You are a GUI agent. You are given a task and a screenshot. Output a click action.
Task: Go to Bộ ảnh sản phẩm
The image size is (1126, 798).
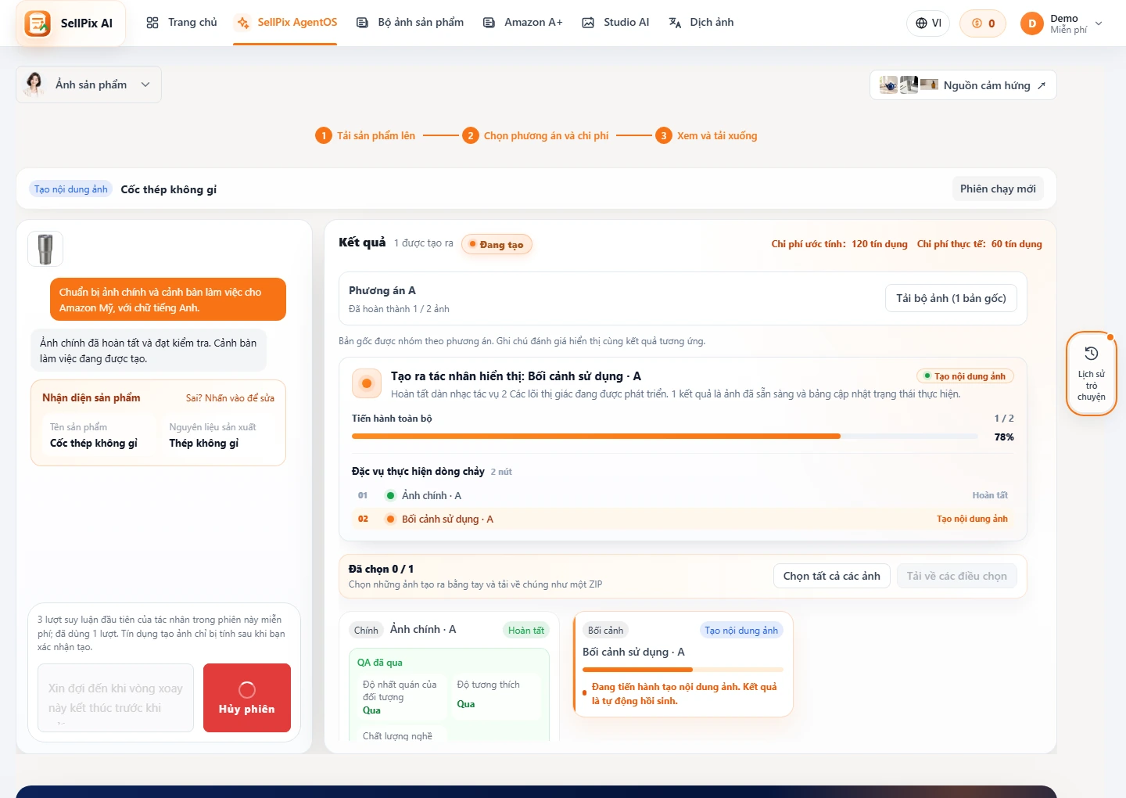(410, 23)
